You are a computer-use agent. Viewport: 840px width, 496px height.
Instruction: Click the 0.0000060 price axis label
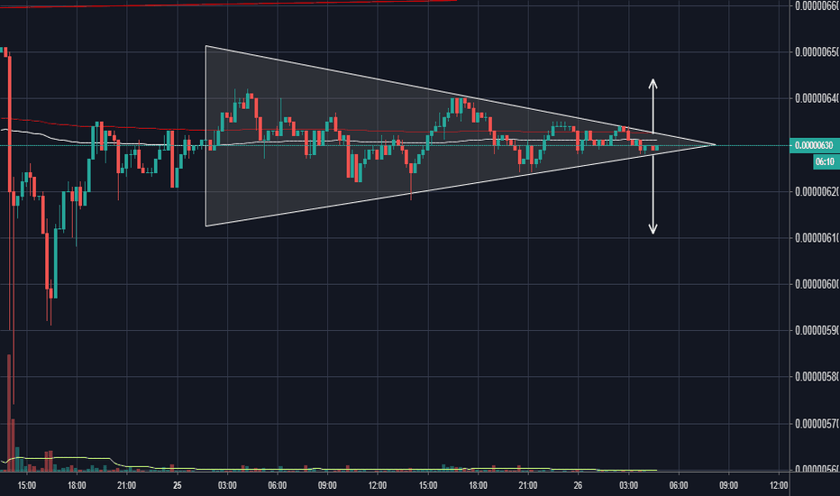(x=817, y=284)
